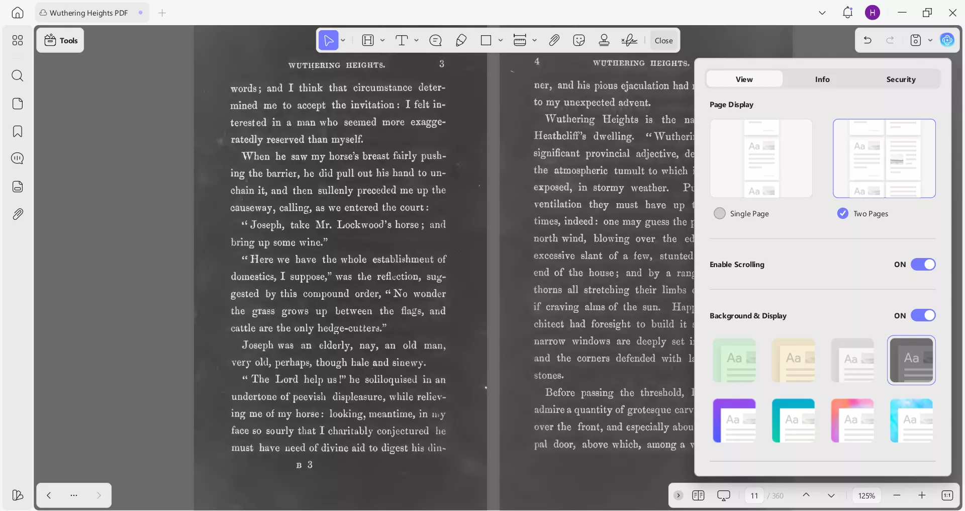Select the Two Pages radio option
The width and height of the screenshot is (965, 511).
tap(843, 213)
